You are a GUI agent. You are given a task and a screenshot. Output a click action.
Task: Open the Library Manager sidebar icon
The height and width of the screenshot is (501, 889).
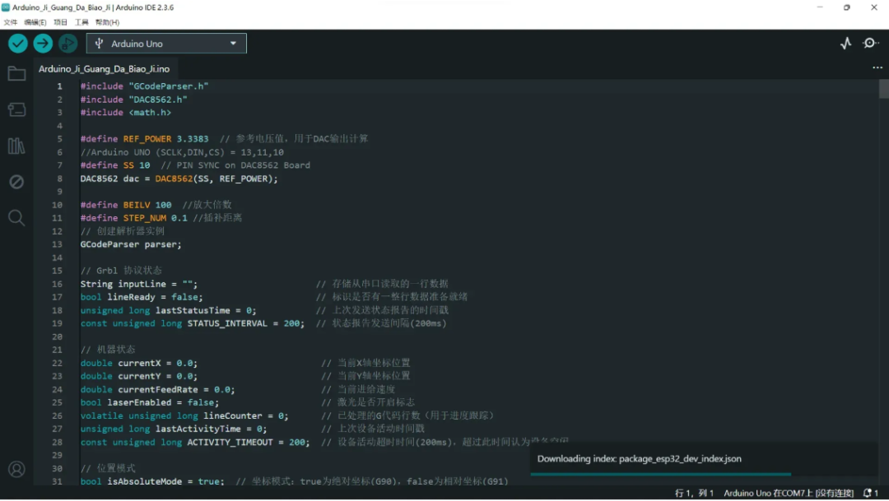pos(16,146)
